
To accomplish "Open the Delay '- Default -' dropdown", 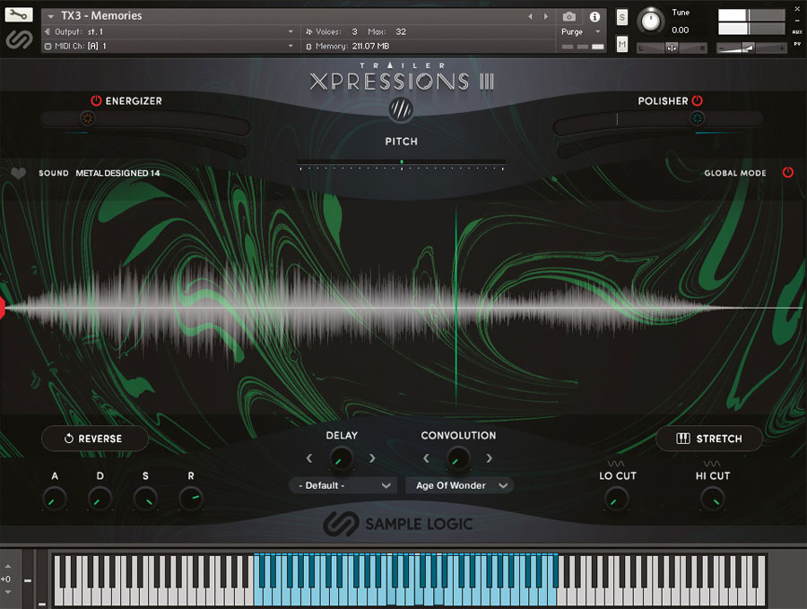I will (x=343, y=485).
